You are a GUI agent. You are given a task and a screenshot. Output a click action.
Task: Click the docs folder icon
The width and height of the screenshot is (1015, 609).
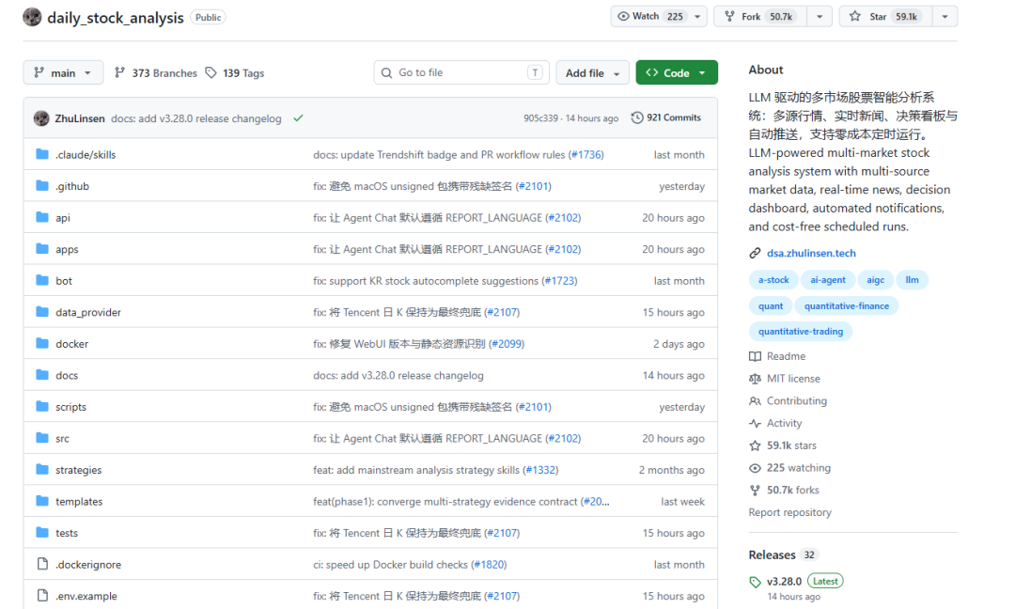(x=42, y=375)
